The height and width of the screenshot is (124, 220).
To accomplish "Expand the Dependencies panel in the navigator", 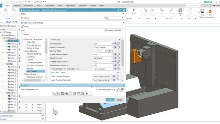I will point(43,116).
